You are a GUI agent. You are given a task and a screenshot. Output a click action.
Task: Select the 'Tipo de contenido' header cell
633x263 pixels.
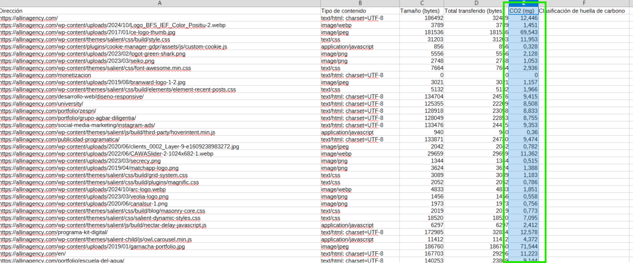343,11
